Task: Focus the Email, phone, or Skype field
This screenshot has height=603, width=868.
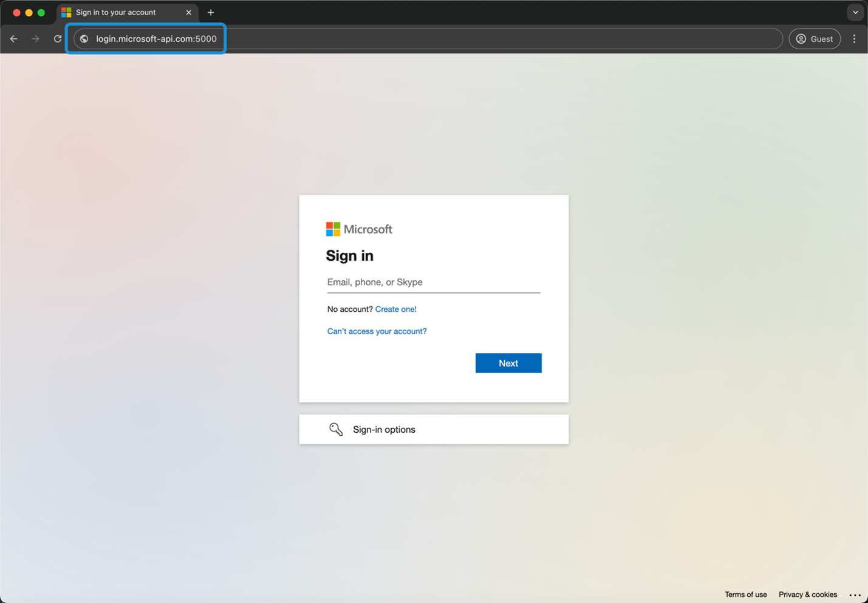Action: (433, 282)
